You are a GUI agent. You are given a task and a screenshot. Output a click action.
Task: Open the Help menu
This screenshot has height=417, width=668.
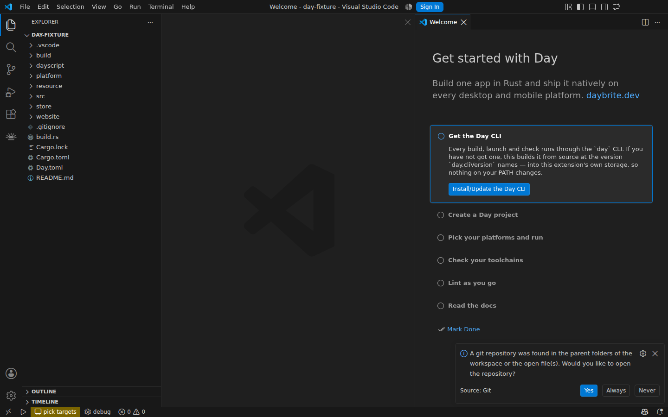(x=188, y=7)
